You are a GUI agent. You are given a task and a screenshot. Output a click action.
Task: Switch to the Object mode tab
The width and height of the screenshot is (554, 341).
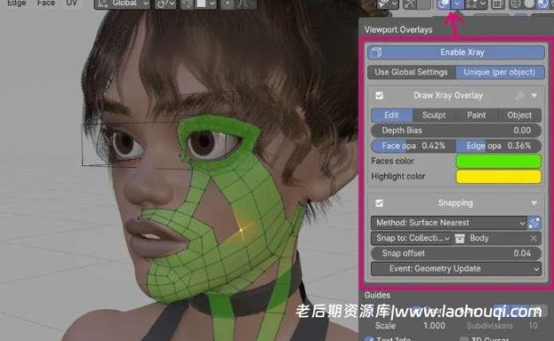point(519,115)
